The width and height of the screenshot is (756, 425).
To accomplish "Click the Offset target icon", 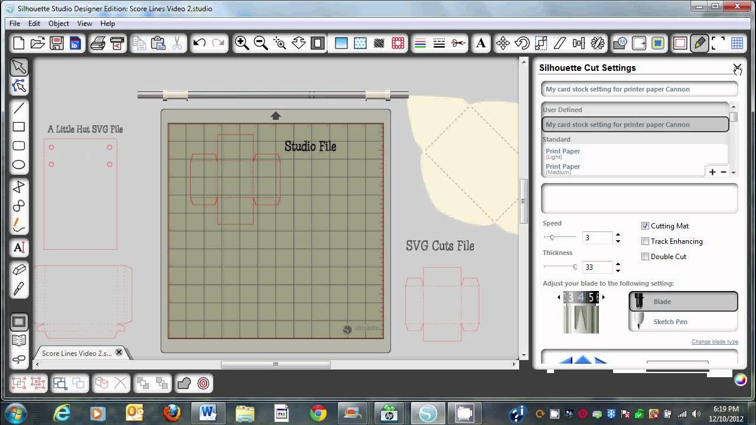I will (x=203, y=384).
